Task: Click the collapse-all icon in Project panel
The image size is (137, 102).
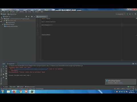Action: point(29,17)
